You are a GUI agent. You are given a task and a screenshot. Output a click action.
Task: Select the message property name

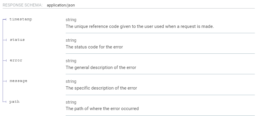[18, 81]
